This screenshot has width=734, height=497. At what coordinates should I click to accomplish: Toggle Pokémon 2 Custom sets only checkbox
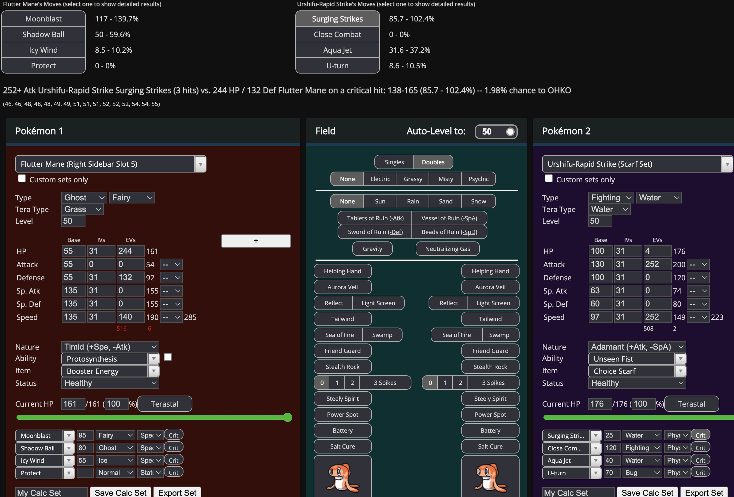(549, 179)
